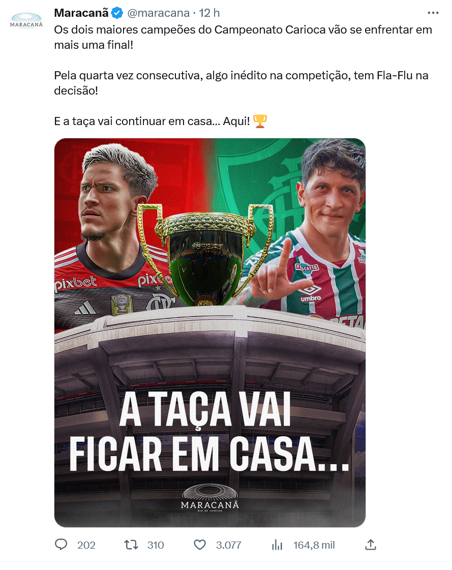Like the tweet with the heart icon

pyautogui.click(x=200, y=545)
